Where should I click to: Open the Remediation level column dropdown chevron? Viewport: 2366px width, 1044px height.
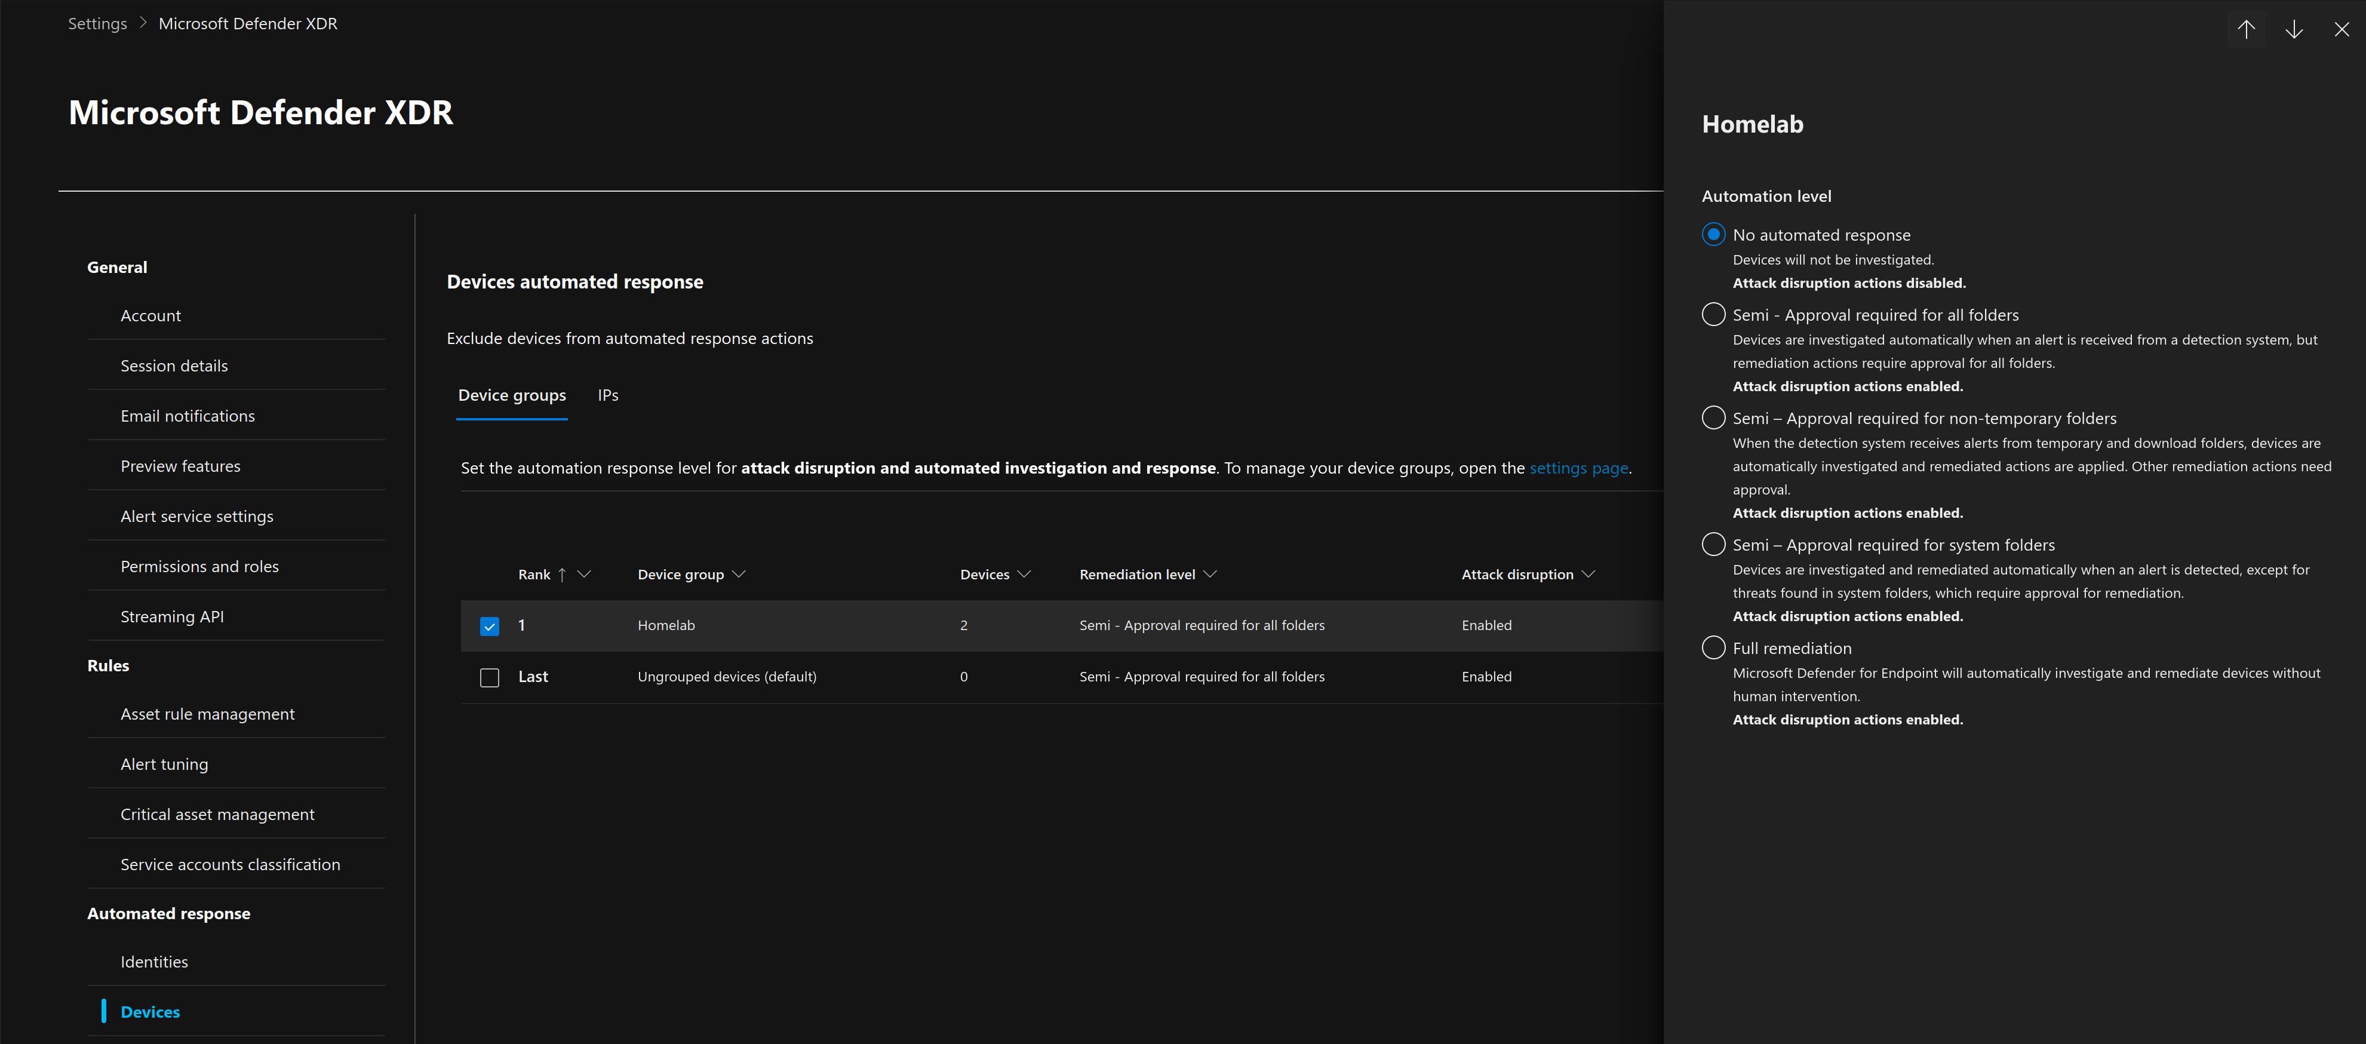point(1210,575)
